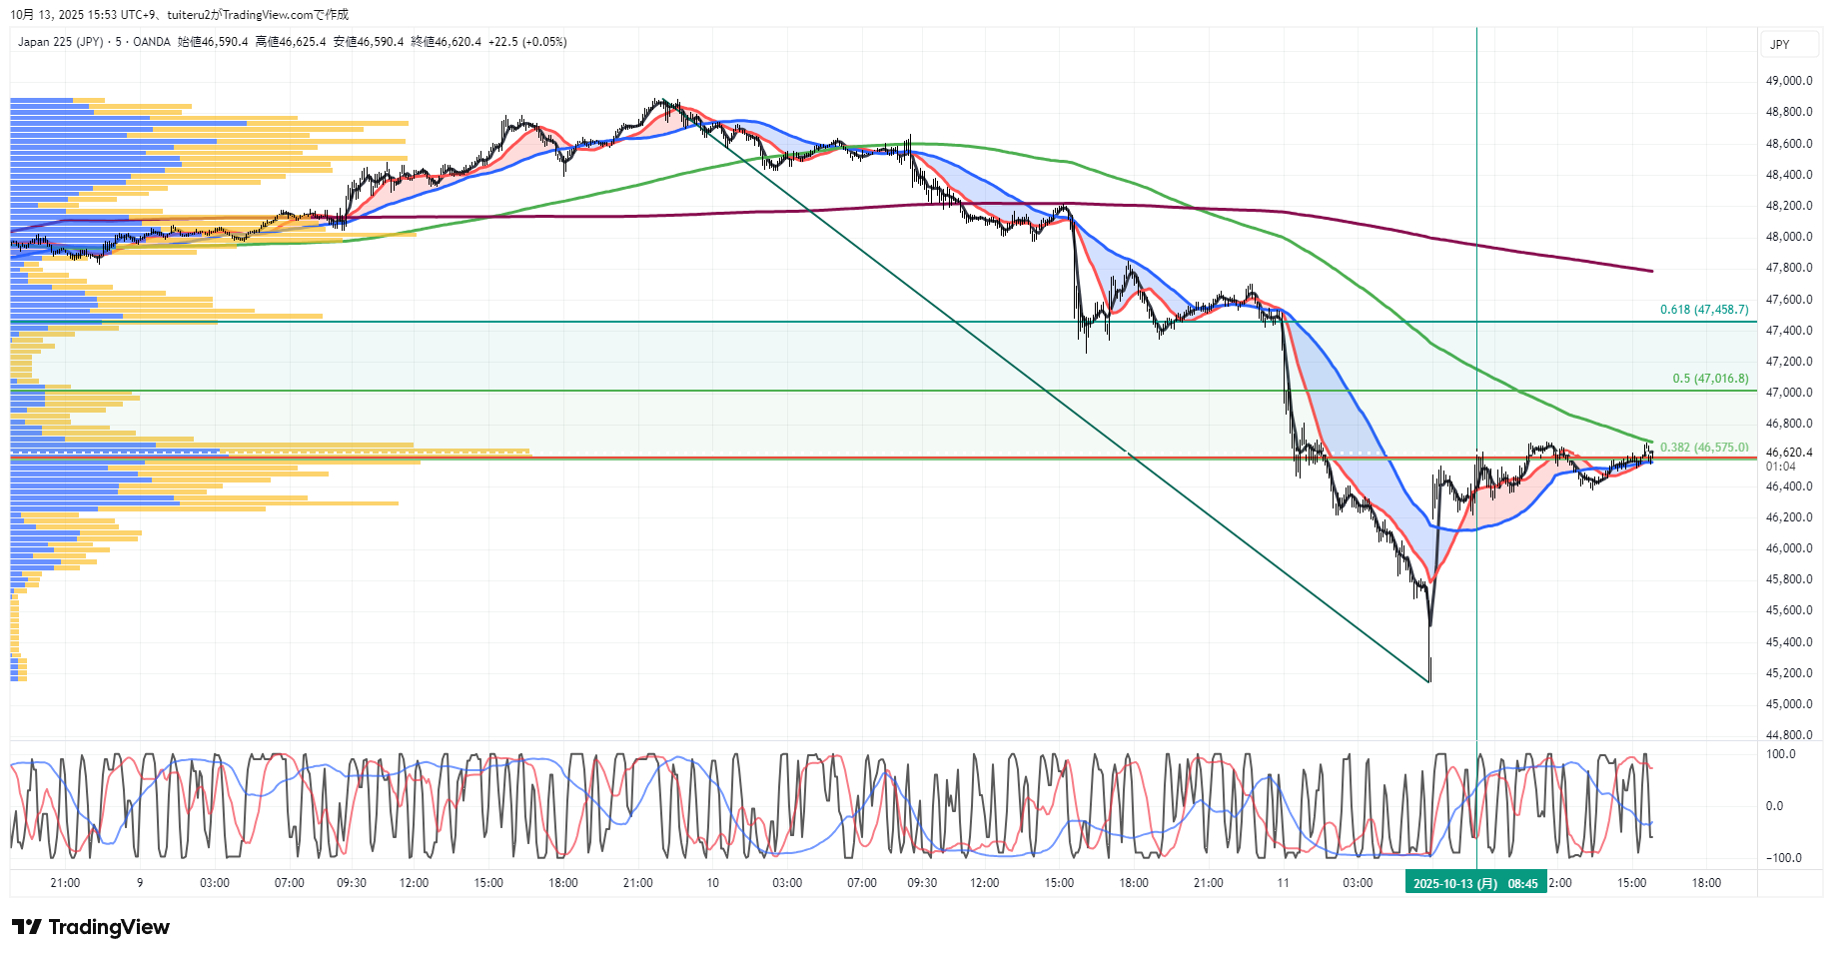The height and width of the screenshot is (957, 1833).
Task: Click the day 11 label on time axis
Action: [x=1283, y=883]
